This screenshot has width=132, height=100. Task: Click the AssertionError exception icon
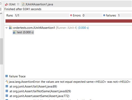coord(7,82)
